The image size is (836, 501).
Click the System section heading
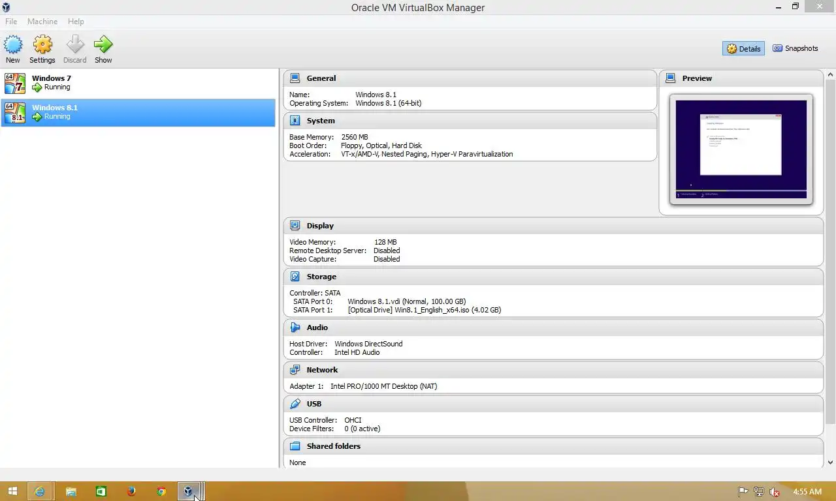(321, 121)
